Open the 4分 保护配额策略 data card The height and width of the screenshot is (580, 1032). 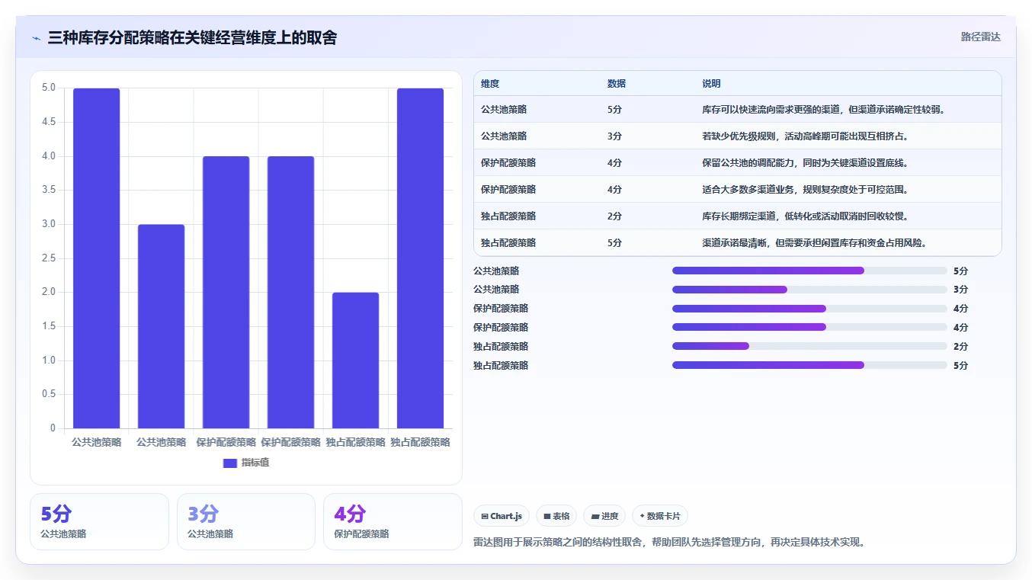point(393,521)
